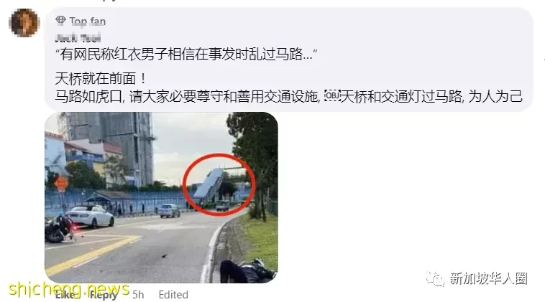545x302 pixels.
Task: Click the white car in the photo
Action: coord(91,216)
